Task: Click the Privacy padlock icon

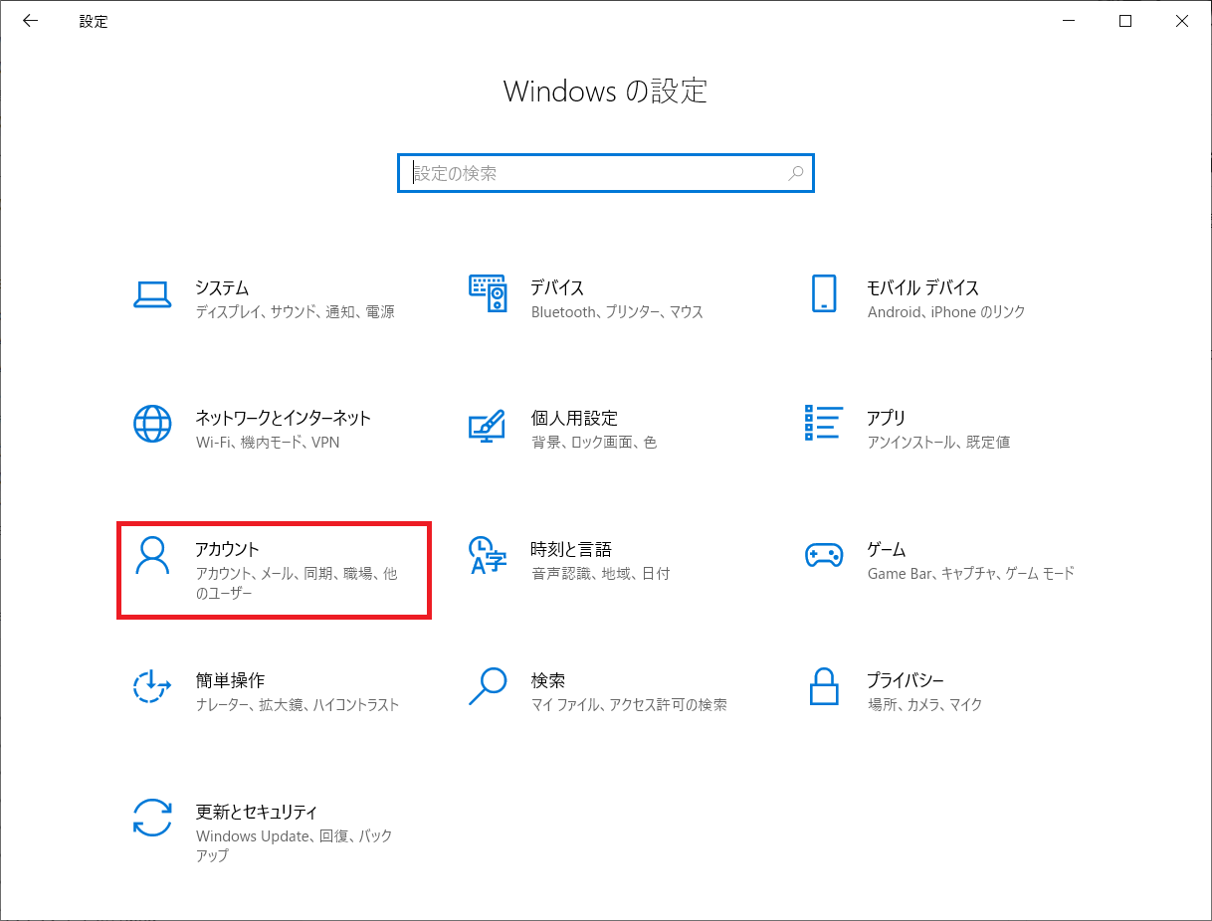Action: tap(824, 686)
